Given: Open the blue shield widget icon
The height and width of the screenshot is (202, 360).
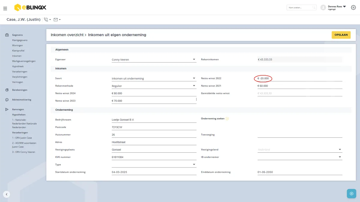Looking at the screenshot, I should (352, 194).
